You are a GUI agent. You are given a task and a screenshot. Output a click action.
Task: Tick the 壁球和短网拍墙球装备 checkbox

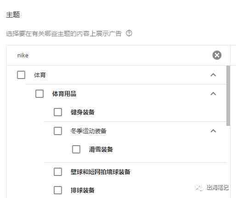(x=58, y=172)
